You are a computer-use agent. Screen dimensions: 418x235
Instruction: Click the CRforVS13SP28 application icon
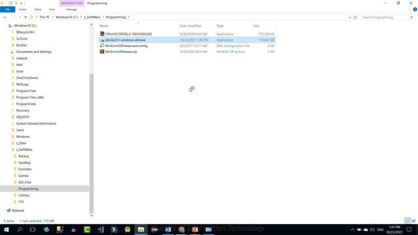[x=102, y=34]
